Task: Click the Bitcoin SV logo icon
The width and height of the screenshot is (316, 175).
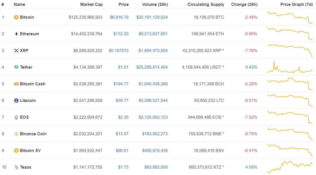Action: (x=16, y=151)
